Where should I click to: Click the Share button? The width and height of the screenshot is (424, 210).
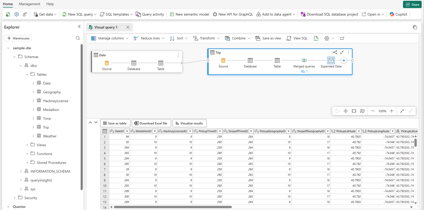412,4
